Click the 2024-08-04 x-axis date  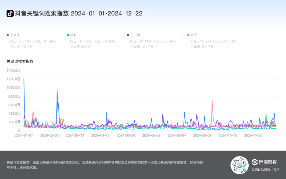click(177, 136)
